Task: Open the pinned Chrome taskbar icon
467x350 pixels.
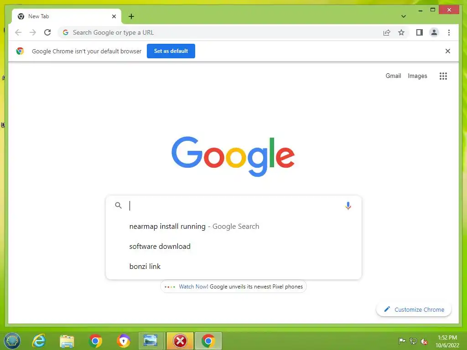Action: point(95,341)
